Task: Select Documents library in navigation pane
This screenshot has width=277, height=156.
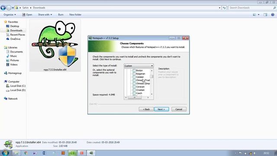Action: (15, 52)
